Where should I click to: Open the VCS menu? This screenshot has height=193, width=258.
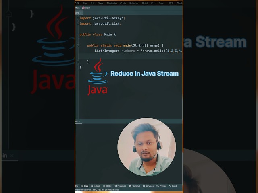(x=171, y=3)
